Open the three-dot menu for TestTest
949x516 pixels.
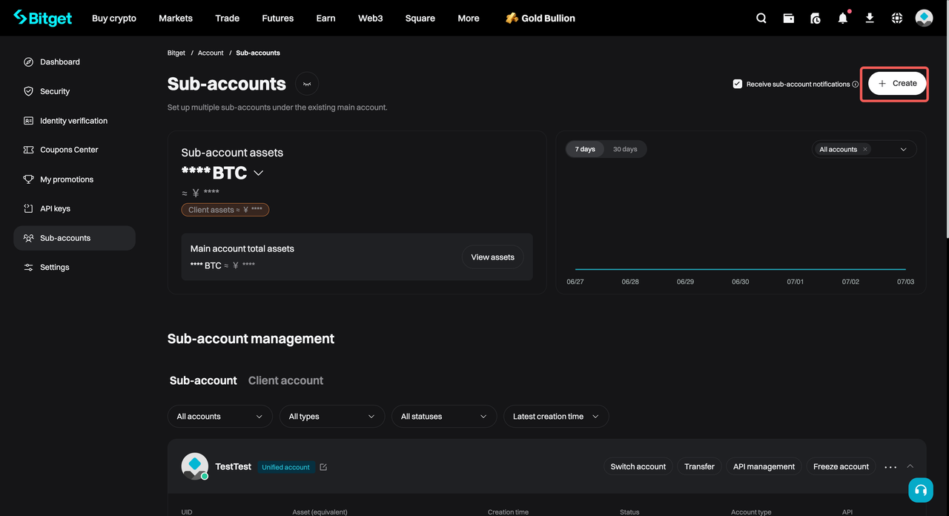coord(890,467)
